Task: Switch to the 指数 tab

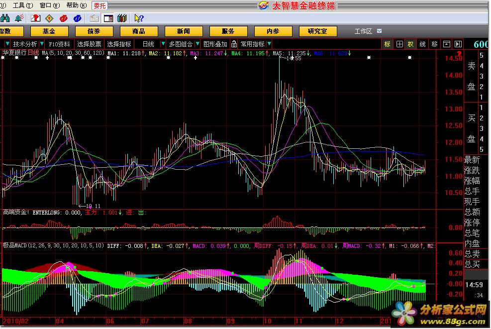Action: coord(11,31)
